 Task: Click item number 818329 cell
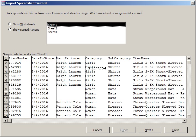(x=20, y=85)
